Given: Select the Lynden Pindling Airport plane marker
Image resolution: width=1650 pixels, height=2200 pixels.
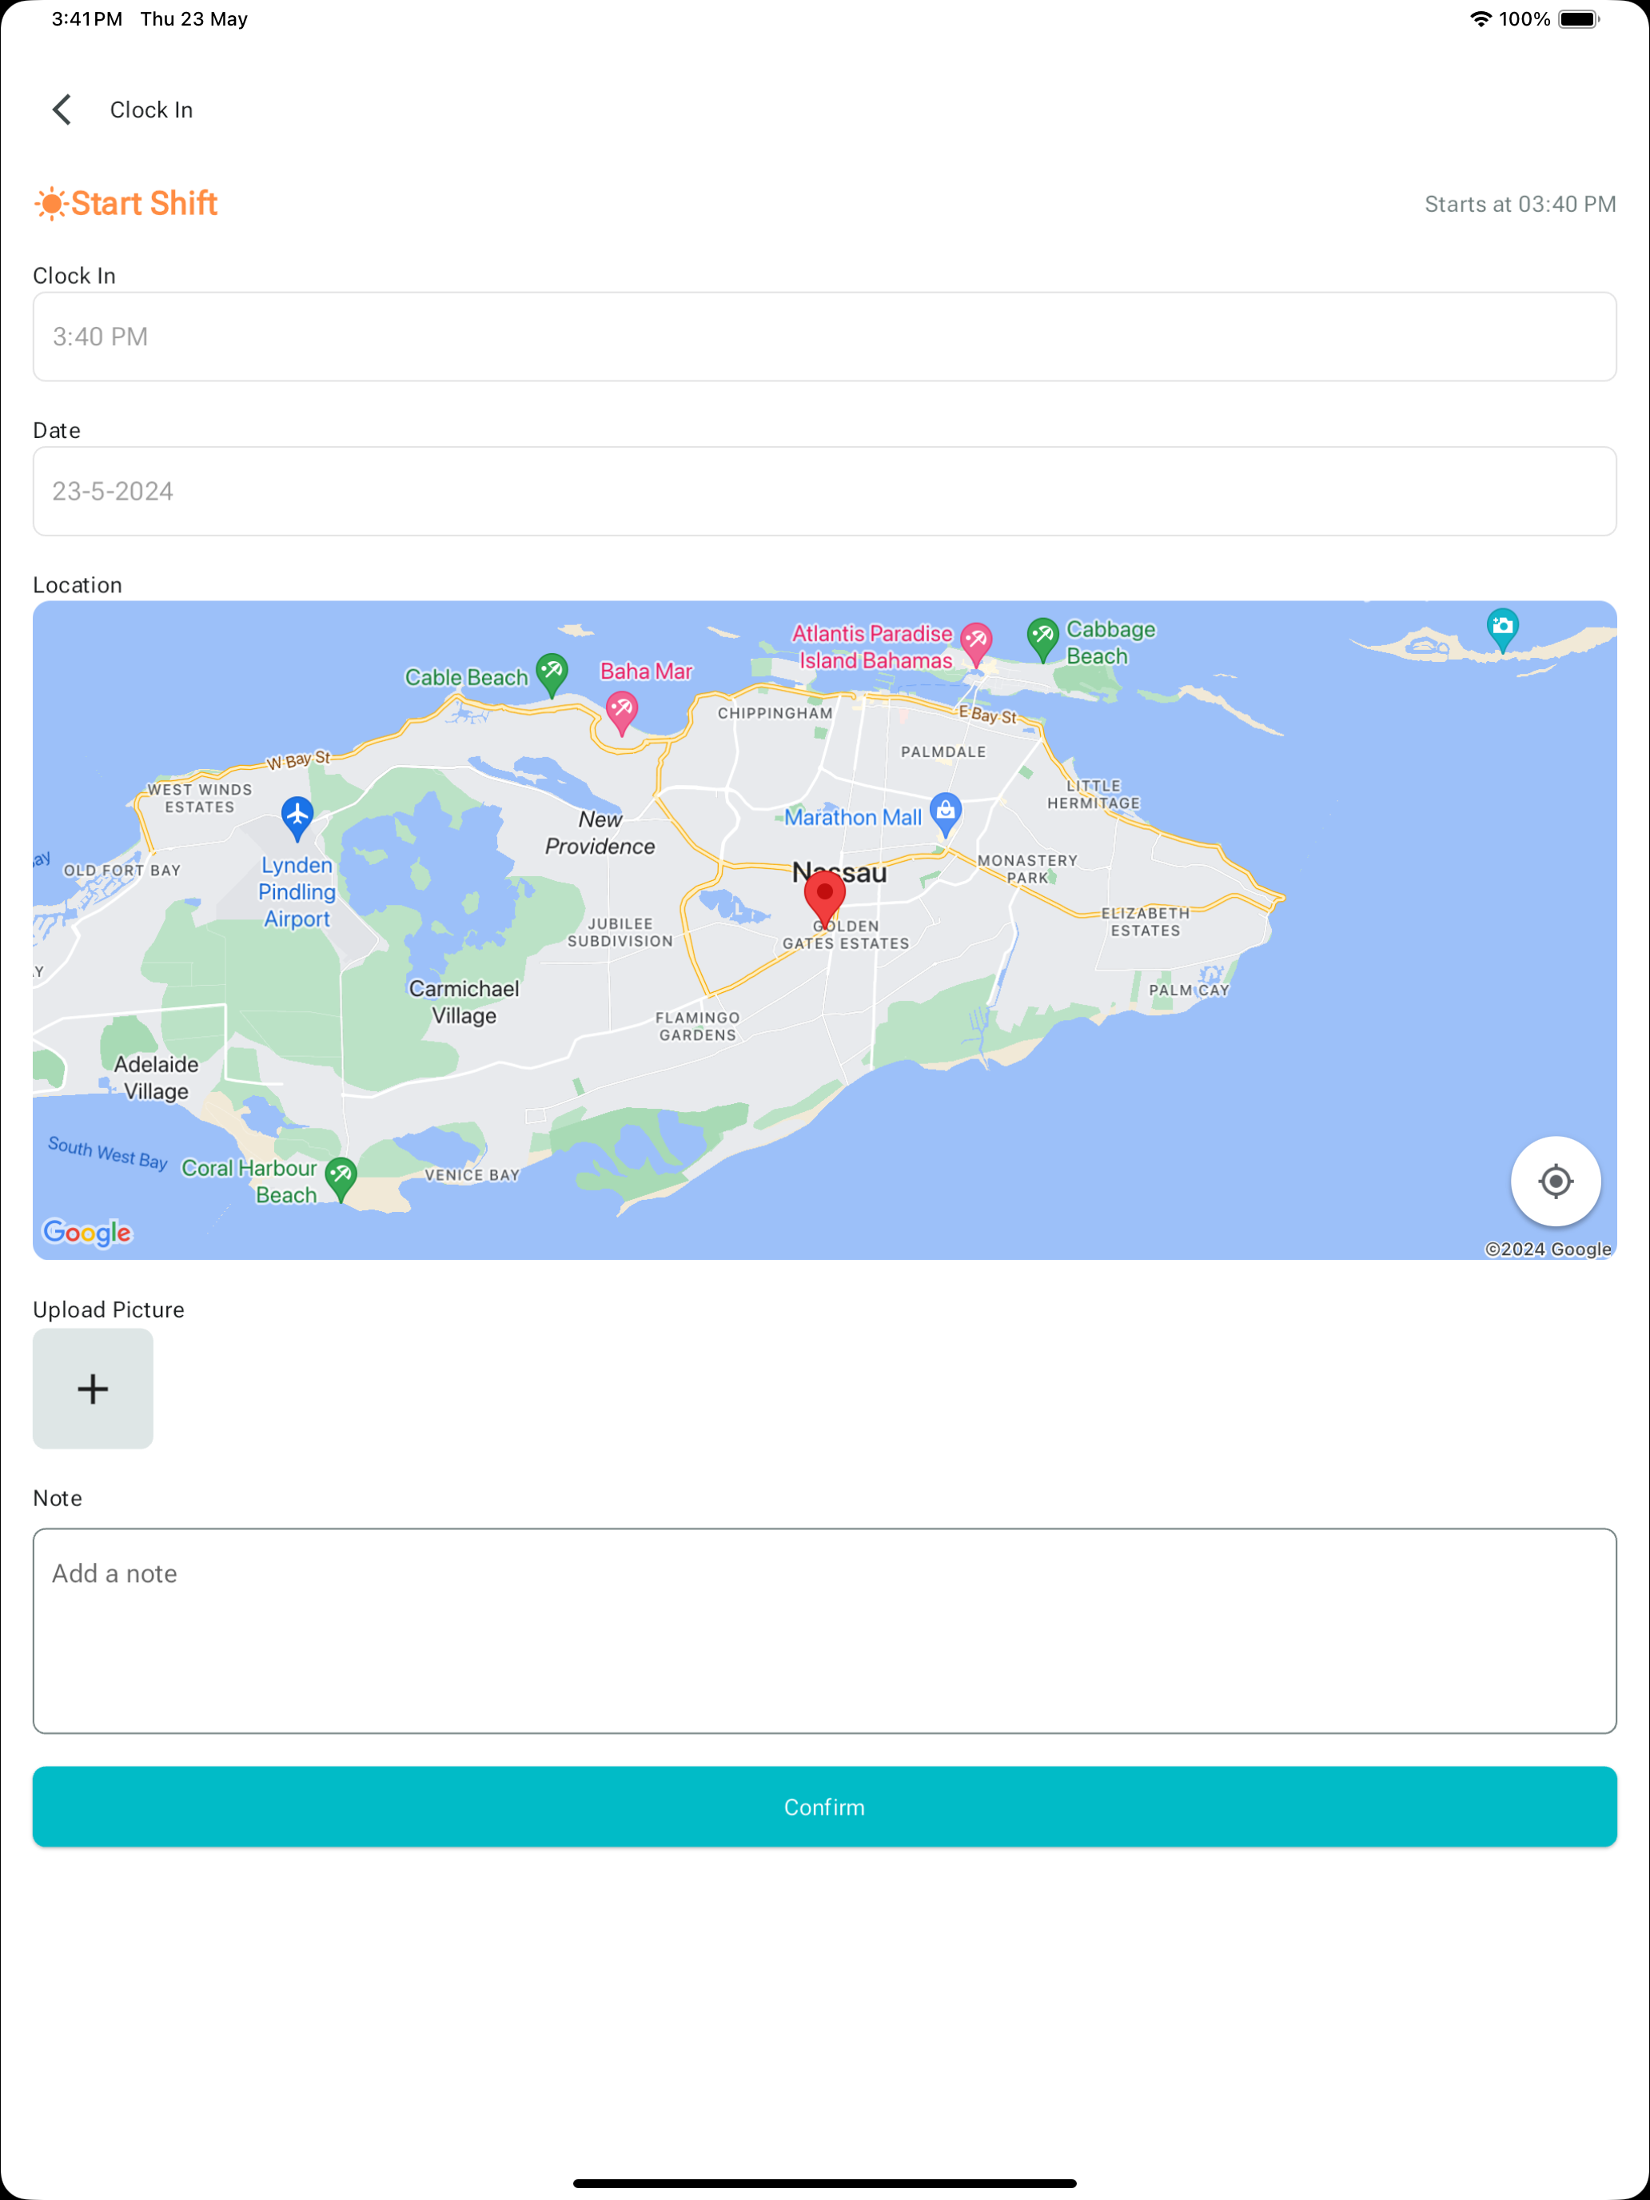Looking at the screenshot, I should [x=297, y=819].
